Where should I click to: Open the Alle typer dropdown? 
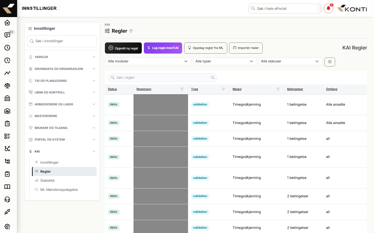click(x=225, y=61)
